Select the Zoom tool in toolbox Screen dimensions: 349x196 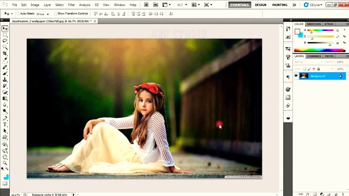(x=5, y=163)
